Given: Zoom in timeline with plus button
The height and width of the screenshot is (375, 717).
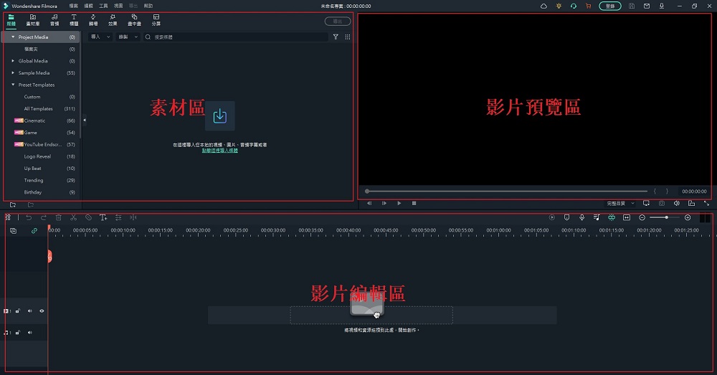Looking at the screenshot, I should point(688,218).
